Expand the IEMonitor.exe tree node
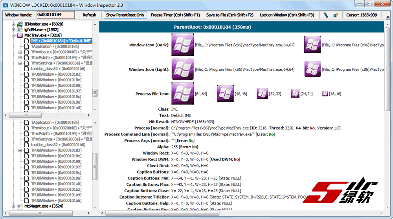 click(x=13, y=24)
